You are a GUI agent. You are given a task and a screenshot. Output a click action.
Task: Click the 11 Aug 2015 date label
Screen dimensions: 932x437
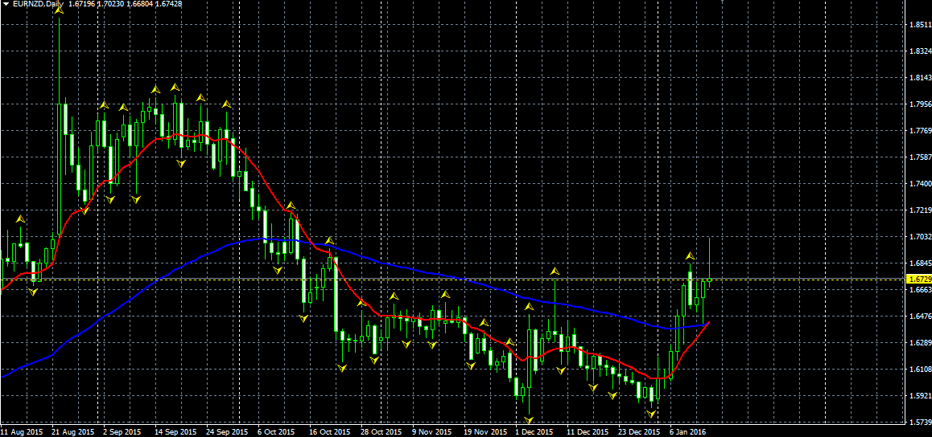[x=22, y=431]
